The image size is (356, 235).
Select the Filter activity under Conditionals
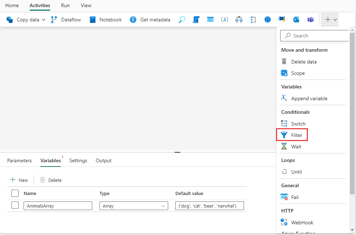click(x=296, y=135)
